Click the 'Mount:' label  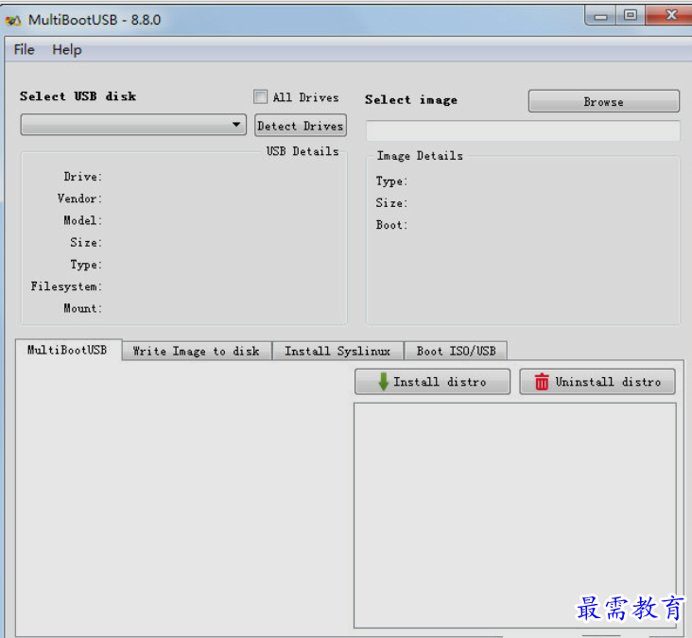(x=82, y=308)
